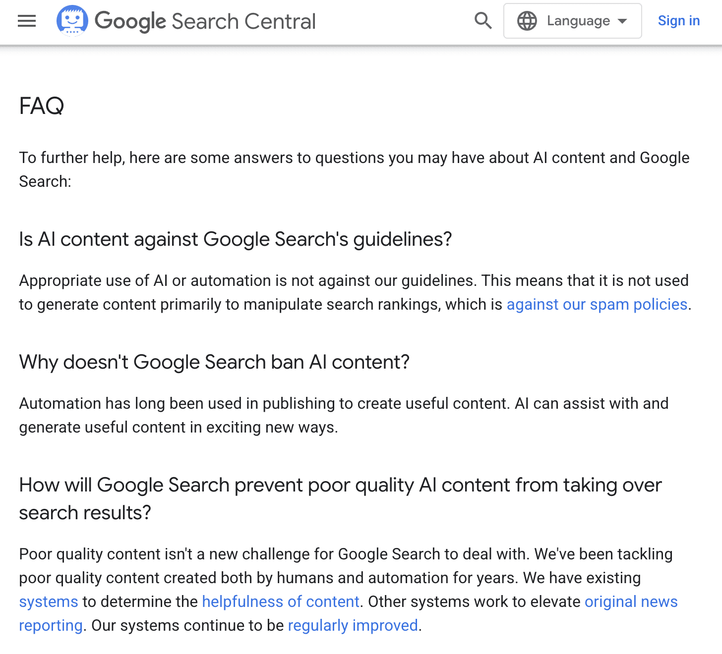Image resolution: width=722 pixels, height=654 pixels.
Task: Click the 'original news reporting' link
Action: pos(631,601)
